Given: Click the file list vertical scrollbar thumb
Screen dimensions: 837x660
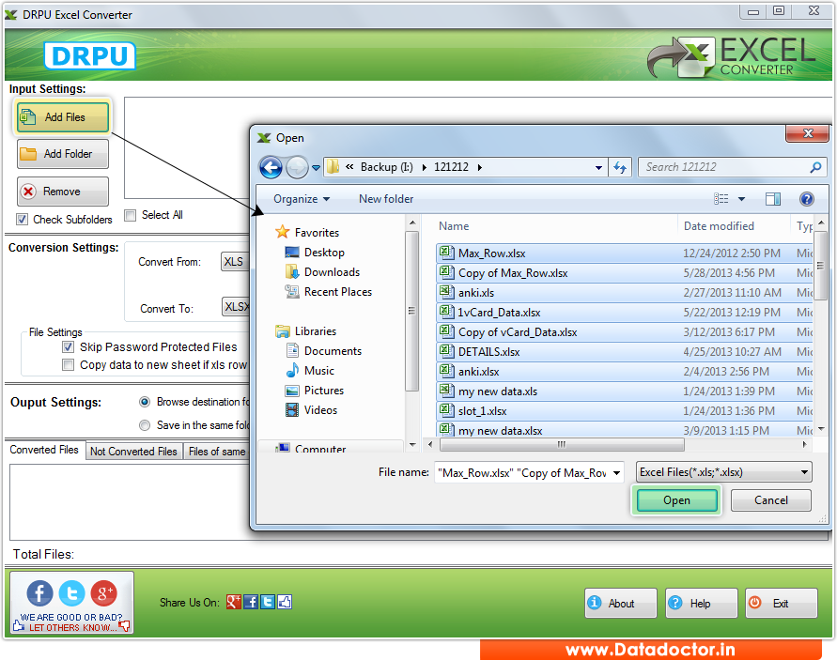Looking at the screenshot, I should (x=820, y=265).
